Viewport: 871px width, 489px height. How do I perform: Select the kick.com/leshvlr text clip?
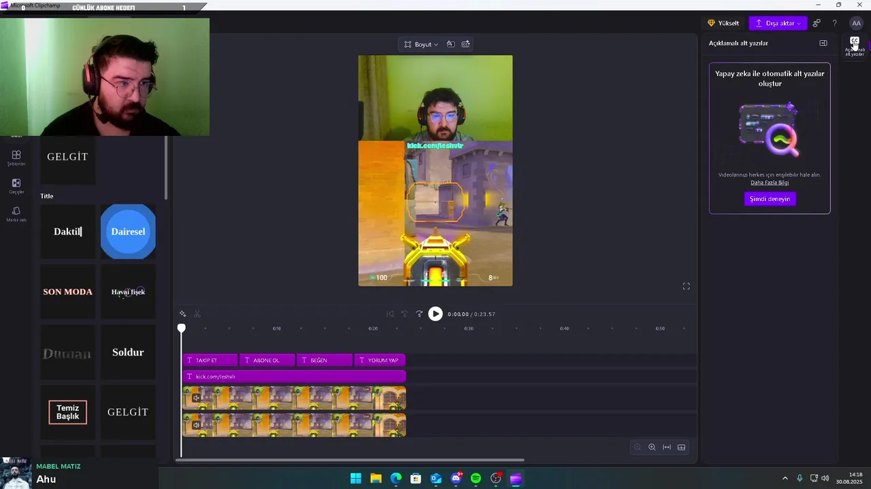[294, 376]
